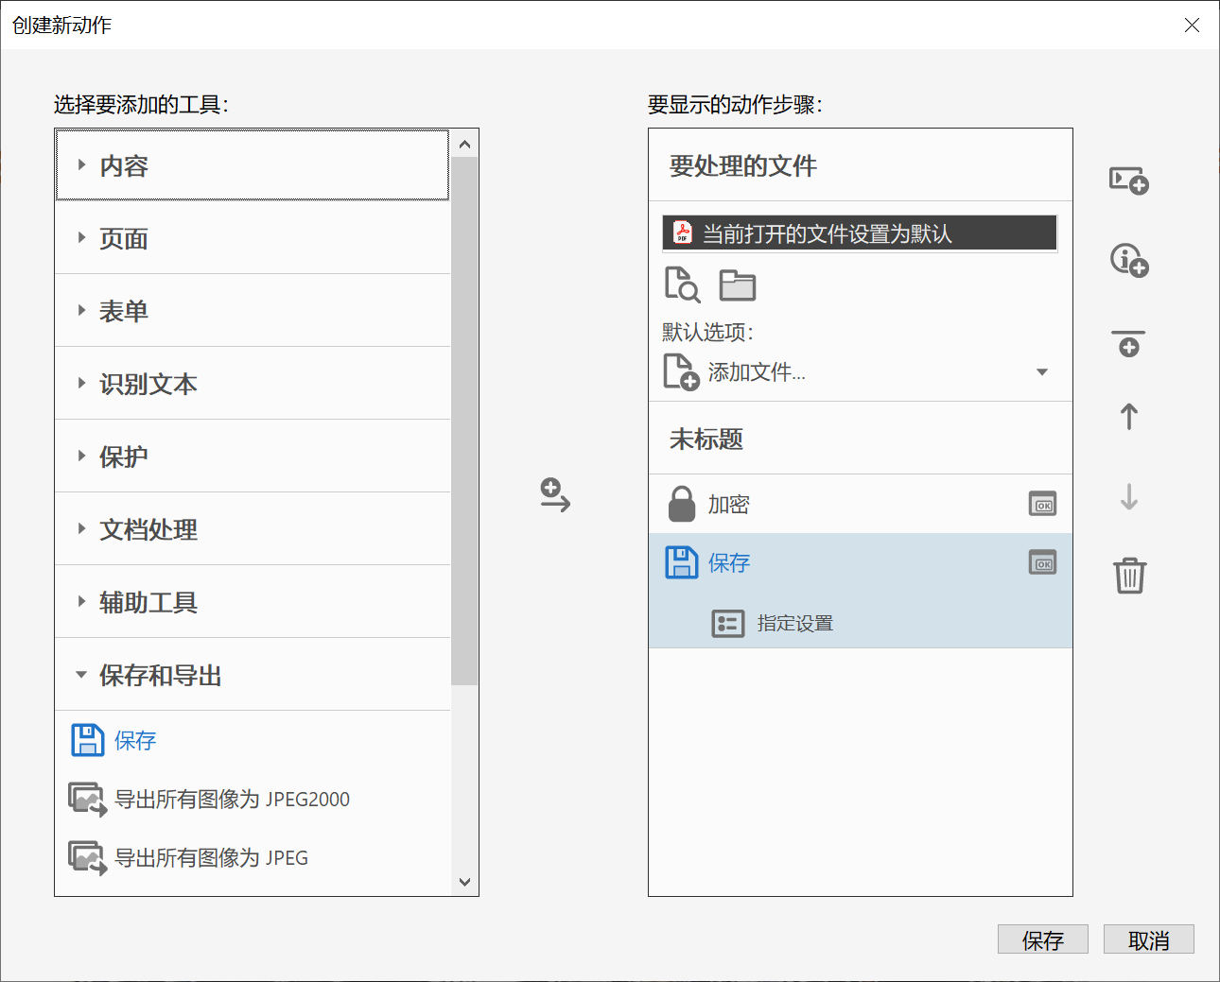The height and width of the screenshot is (982, 1220).
Task: Click the add instruction step icon below it
Action: pyautogui.click(x=1129, y=261)
